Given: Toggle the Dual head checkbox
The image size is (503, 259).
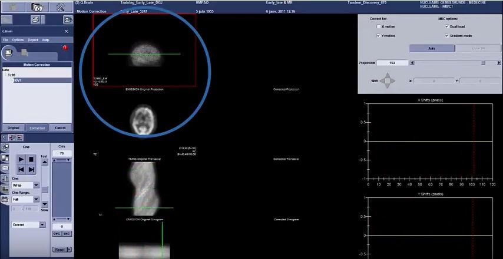Looking at the screenshot, I should pyautogui.click(x=447, y=26).
